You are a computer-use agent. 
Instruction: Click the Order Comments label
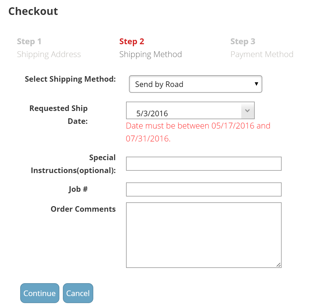[x=83, y=209]
